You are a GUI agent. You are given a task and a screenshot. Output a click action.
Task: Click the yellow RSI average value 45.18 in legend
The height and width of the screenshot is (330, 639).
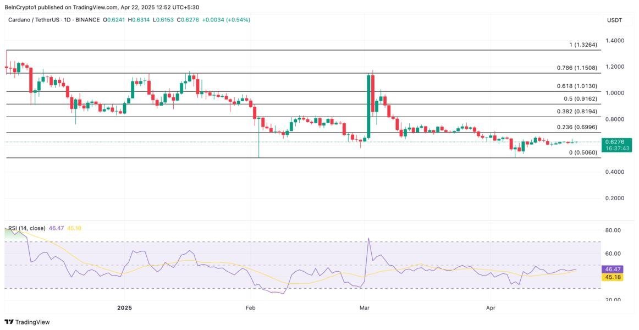tap(74, 228)
